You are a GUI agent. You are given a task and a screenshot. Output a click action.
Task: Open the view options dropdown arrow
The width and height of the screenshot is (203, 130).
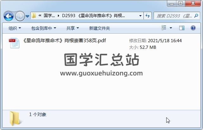click(171, 28)
